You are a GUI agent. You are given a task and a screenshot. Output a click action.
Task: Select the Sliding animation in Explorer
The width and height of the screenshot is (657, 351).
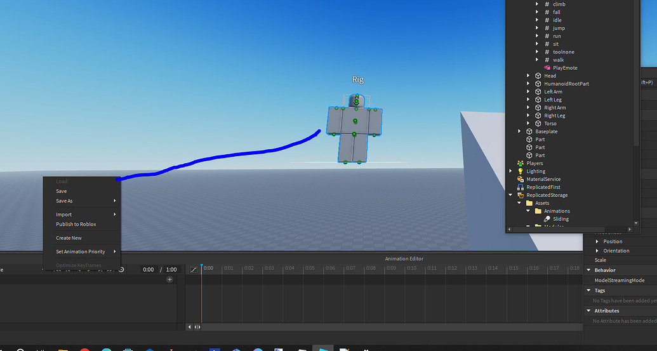click(x=561, y=219)
